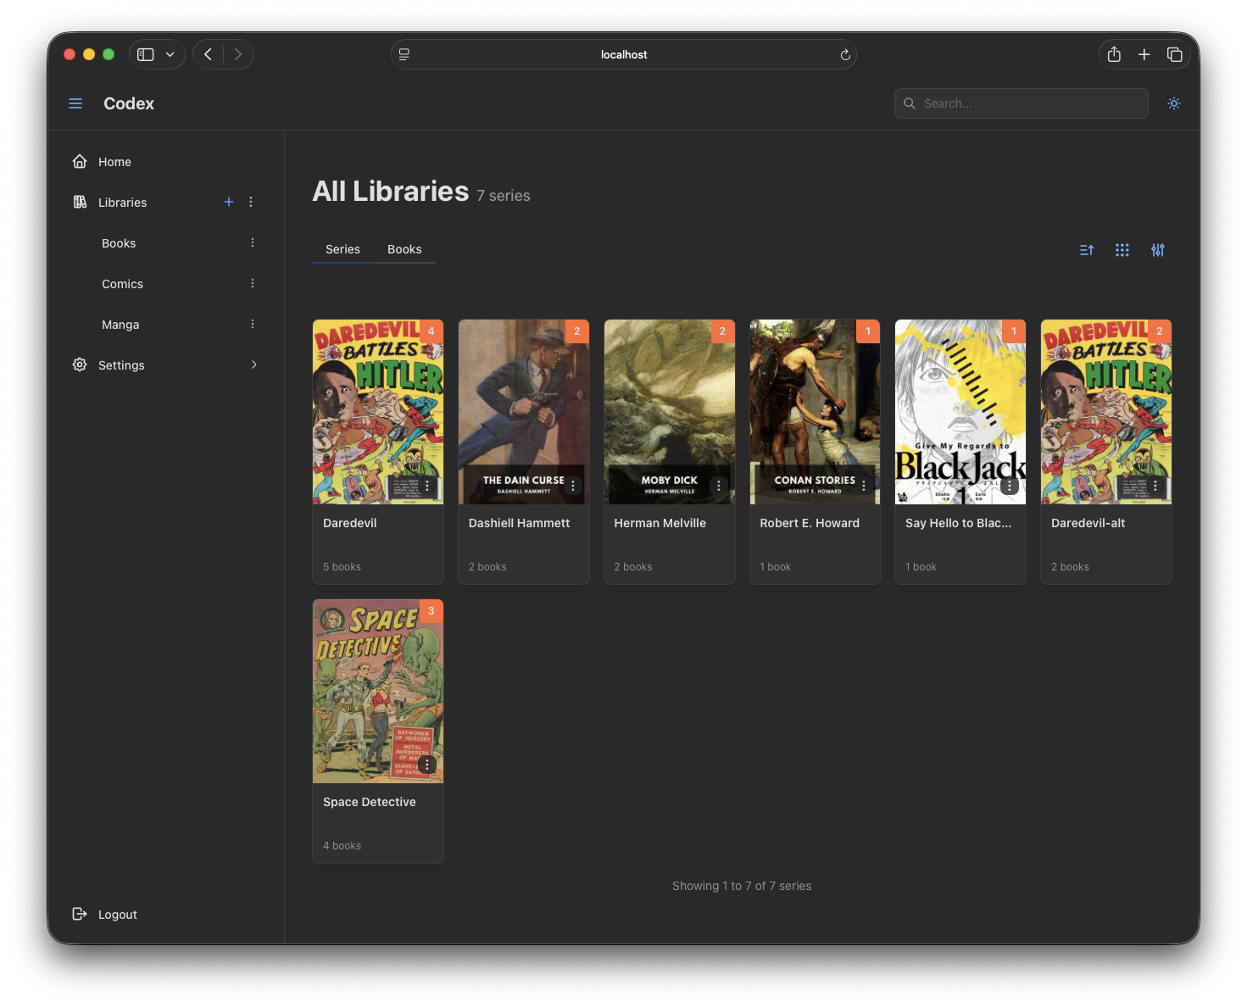Open the Manga library
This screenshot has height=1007, width=1247.
[120, 324]
